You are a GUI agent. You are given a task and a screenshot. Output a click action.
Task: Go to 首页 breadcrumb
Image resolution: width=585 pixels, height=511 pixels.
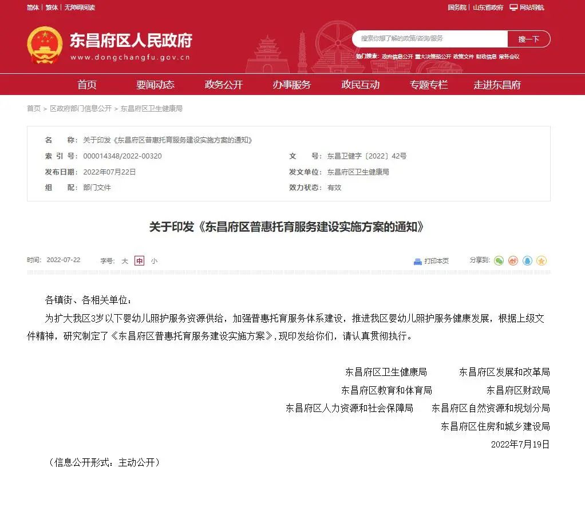coord(34,109)
